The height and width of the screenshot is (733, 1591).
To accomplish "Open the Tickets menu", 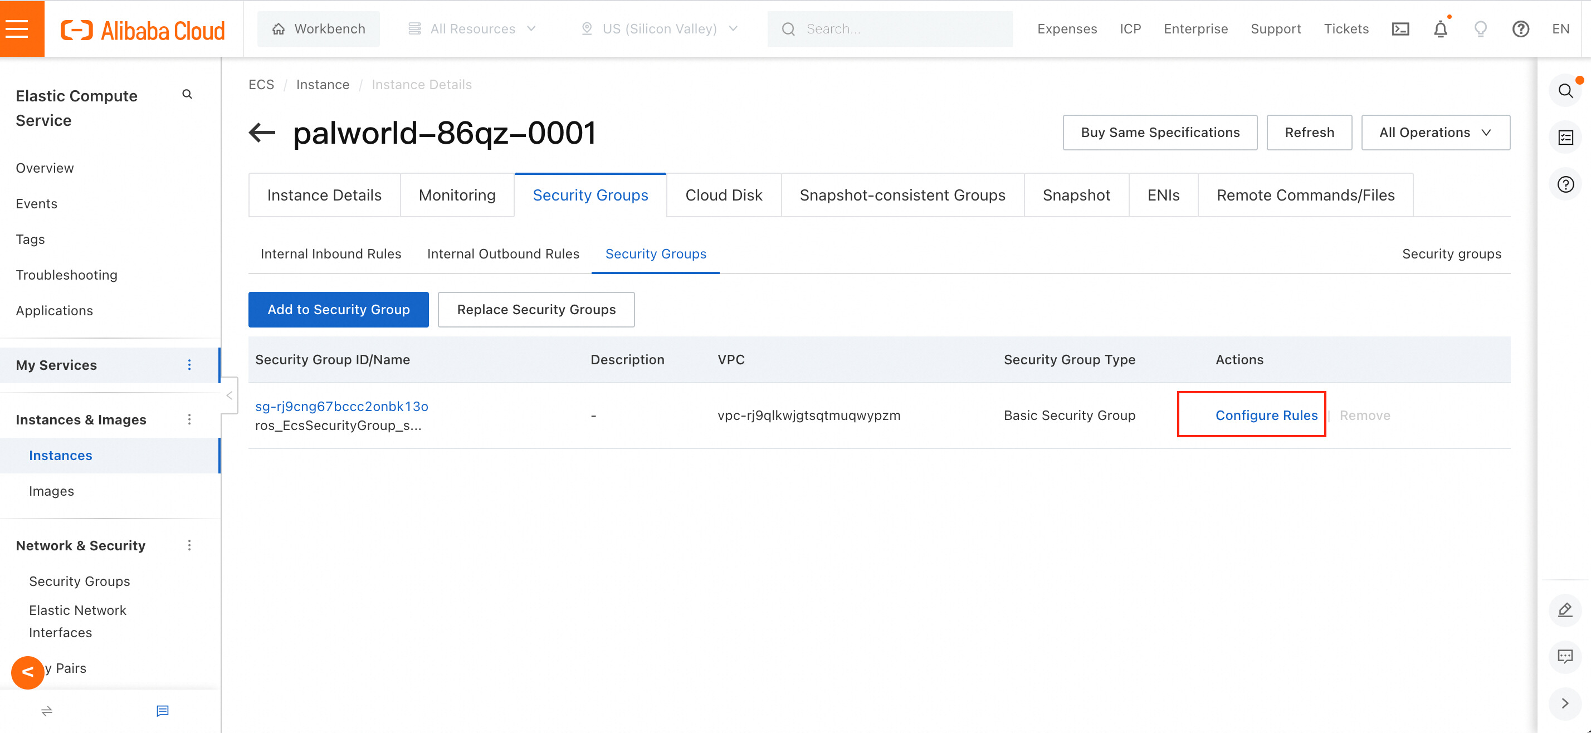I will pyautogui.click(x=1346, y=29).
